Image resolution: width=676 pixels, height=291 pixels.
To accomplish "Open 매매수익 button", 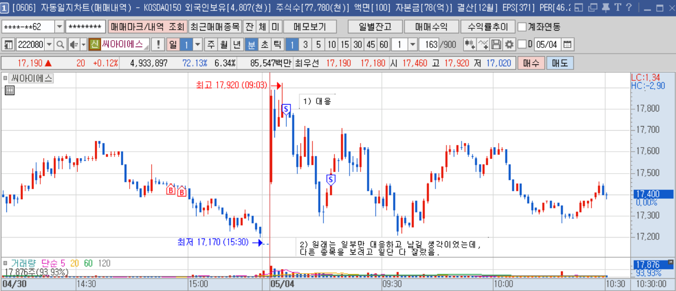I will pos(431,27).
